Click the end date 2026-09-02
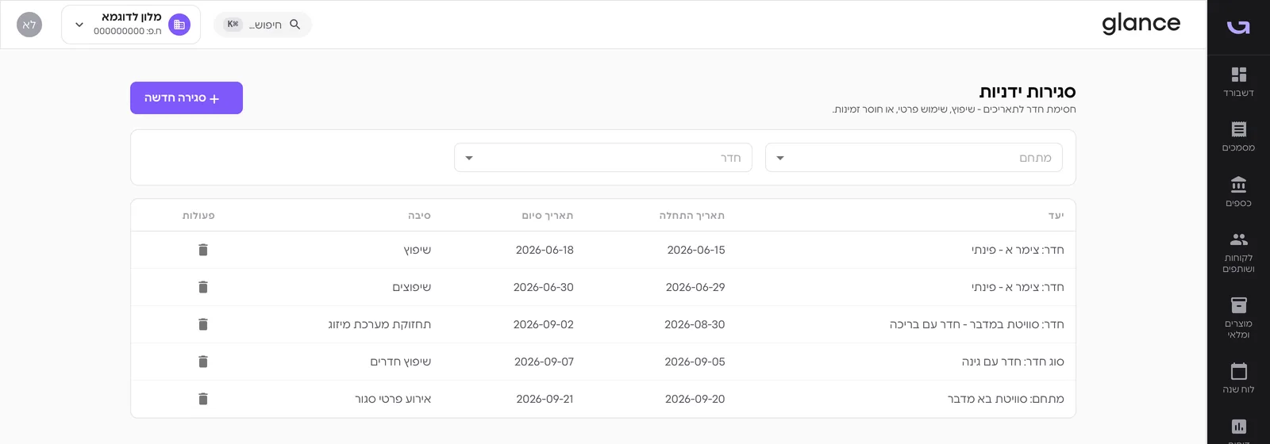 [x=544, y=324]
